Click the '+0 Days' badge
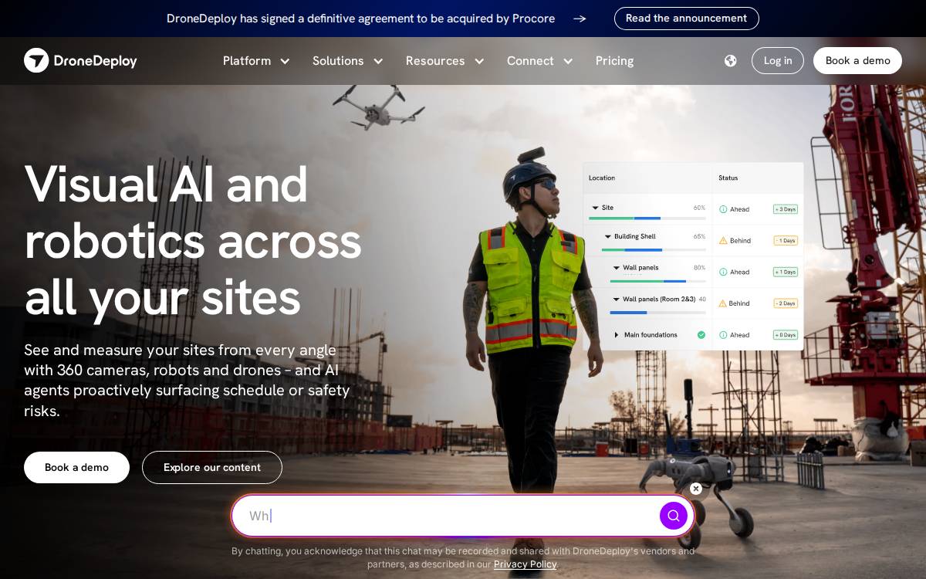This screenshot has height=579, width=926. [x=786, y=335]
